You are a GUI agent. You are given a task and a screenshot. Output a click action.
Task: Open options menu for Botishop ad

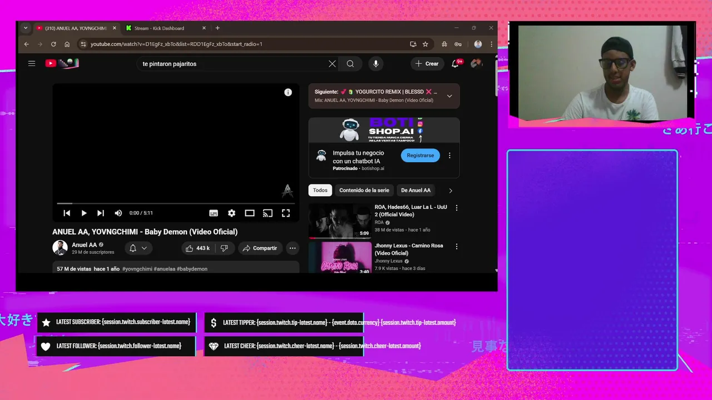(449, 156)
